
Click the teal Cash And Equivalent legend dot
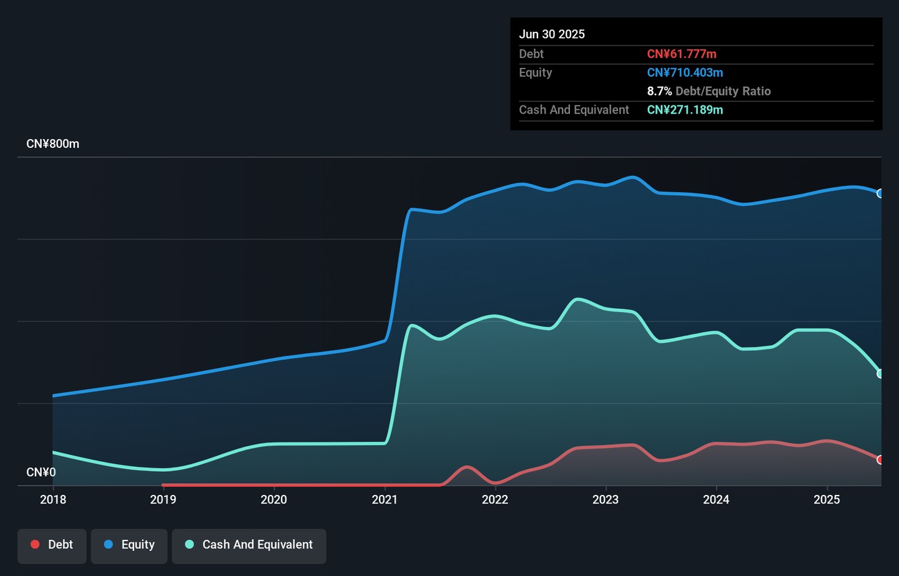(190, 544)
